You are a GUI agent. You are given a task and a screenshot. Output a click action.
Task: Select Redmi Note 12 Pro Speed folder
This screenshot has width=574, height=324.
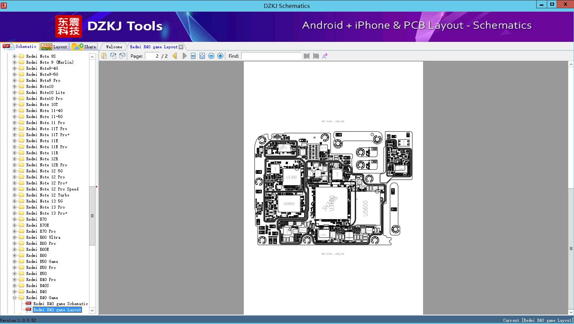[x=52, y=189]
